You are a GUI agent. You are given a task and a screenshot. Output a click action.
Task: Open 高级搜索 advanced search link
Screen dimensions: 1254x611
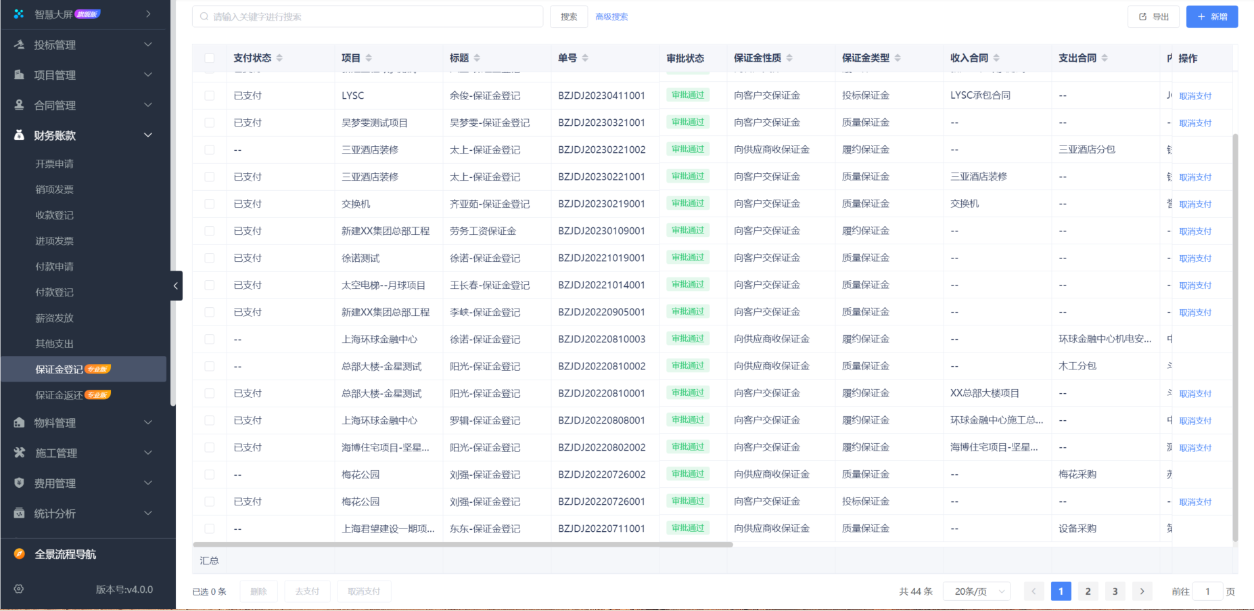[x=611, y=16]
